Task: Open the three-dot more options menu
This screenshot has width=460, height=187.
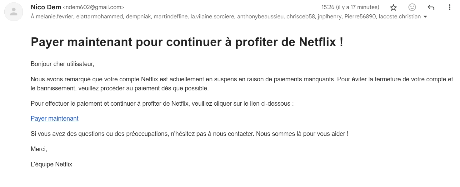Action: [x=450, y=7]
